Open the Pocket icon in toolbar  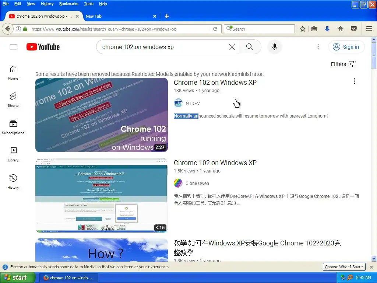pyautogui.click(x=354, y=29)
